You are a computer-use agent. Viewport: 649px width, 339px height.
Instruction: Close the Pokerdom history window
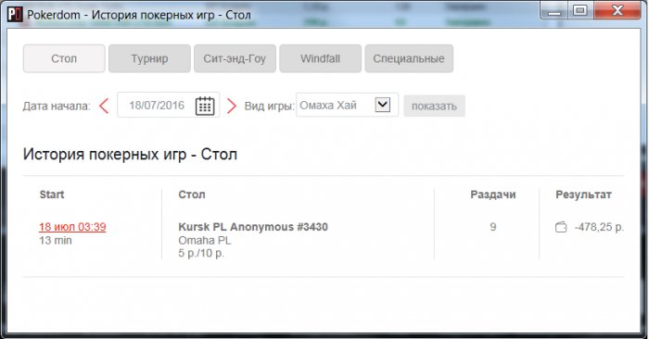[x=617, y=11]
